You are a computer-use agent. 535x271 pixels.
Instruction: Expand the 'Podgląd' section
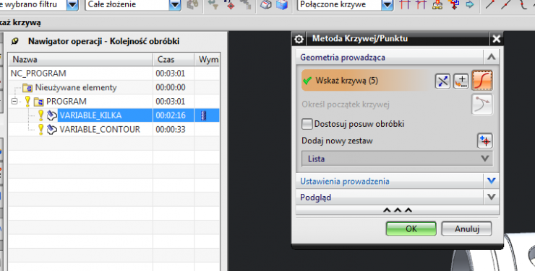492,197
